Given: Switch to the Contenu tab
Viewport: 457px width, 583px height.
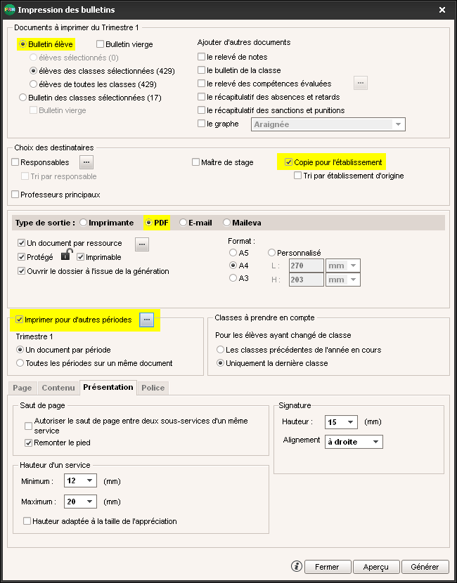Looking at the screenshot, I should [x=58, y=388].
